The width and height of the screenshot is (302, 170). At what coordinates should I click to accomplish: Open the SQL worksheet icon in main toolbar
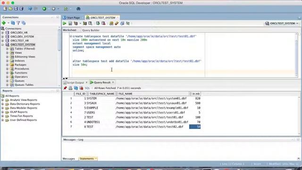[x=66, y=8]
